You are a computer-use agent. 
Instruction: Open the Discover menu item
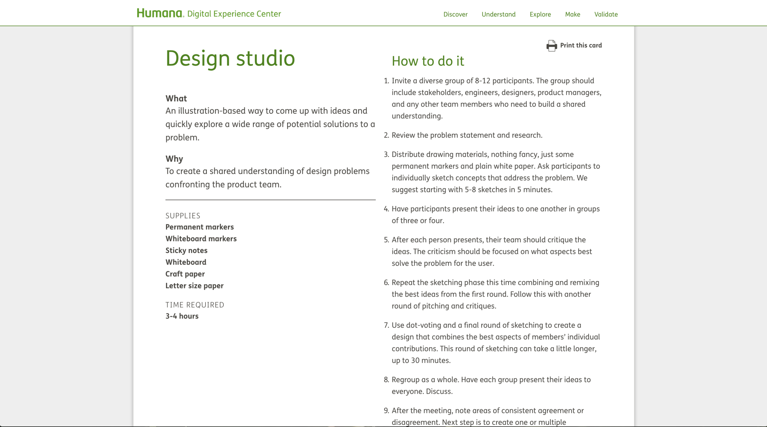455,14
